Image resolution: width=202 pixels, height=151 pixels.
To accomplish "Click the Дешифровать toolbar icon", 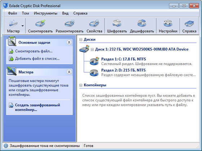I will click(x=142, y=23).
